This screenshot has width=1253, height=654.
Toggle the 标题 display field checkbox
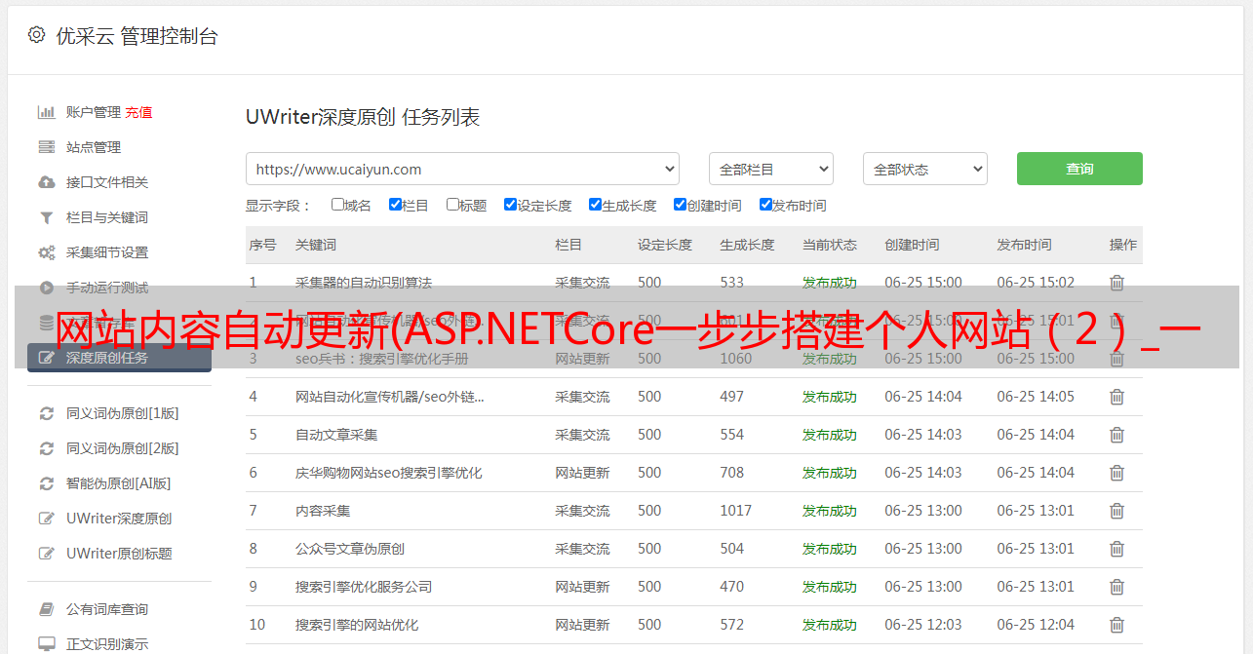tap(452, 205)
